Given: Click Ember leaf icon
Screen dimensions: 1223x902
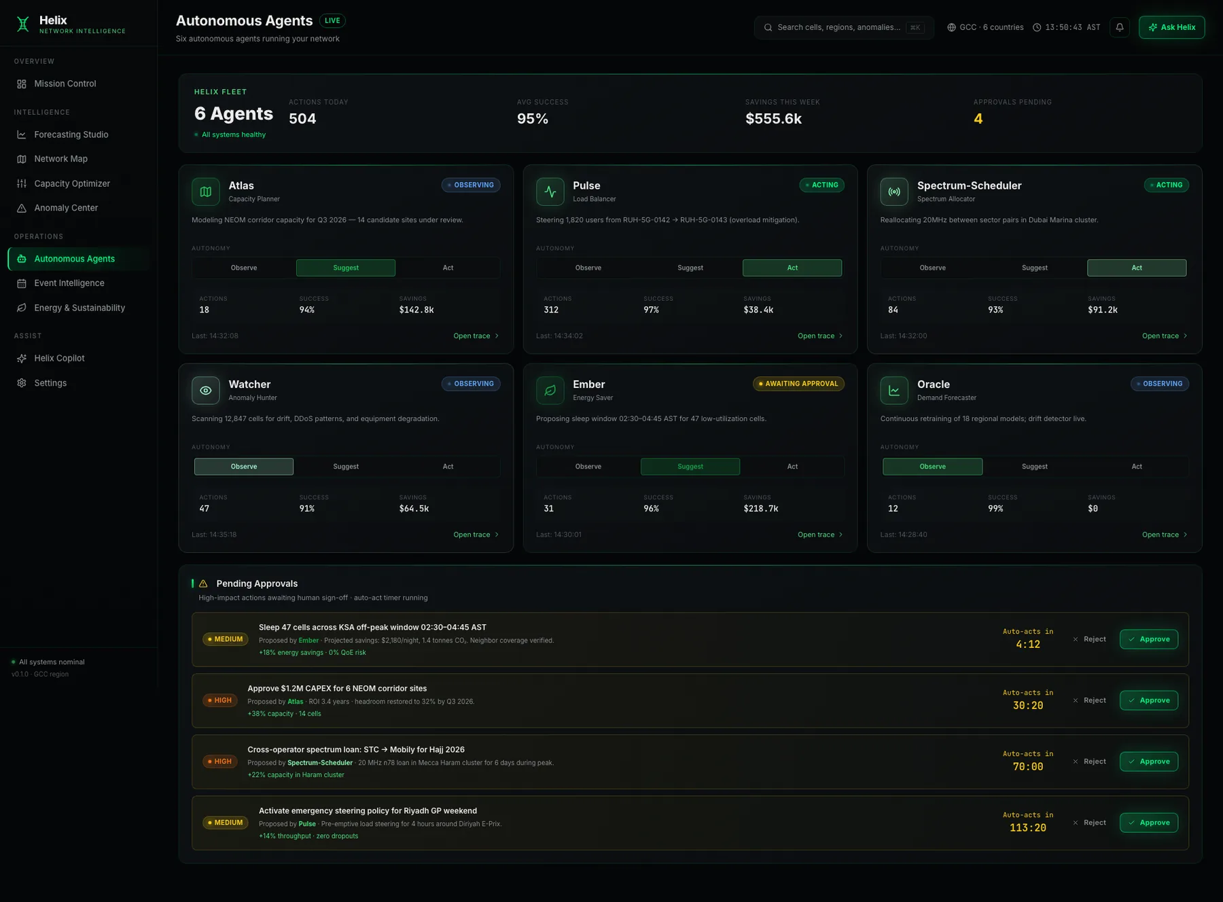Looking at the screenshot, I should pyautogui.click(x=550, y=391).
